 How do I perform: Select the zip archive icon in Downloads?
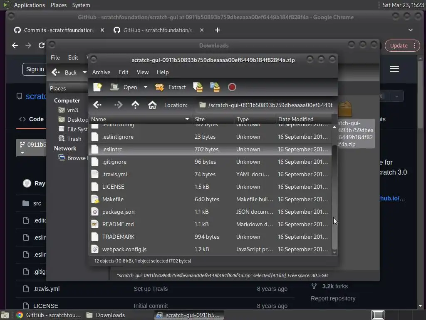[345, 109]
